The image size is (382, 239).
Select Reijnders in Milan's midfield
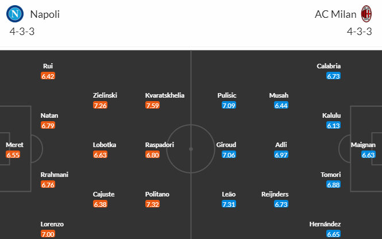(x=275, y=194)
